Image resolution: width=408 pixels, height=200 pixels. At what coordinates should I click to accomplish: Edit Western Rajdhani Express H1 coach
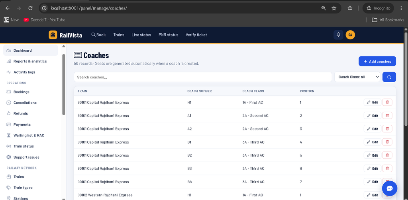click(x=373, y=195)
